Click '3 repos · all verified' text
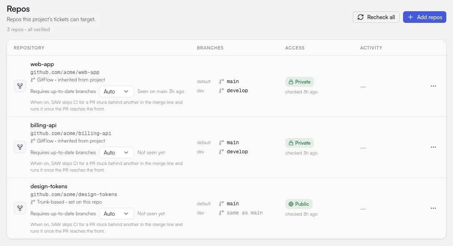453x246 pixels. pyautogui.click(x=28, y=30)
